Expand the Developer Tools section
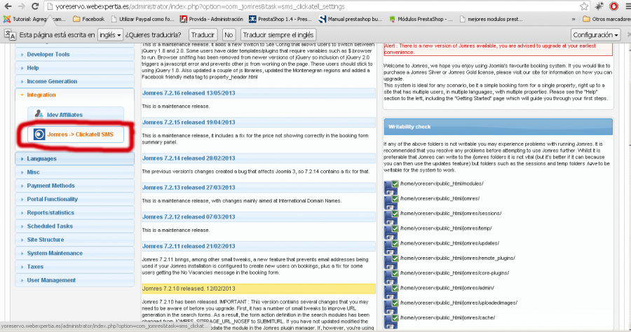Viewport: 631px width, 332px height. [74, 54]
